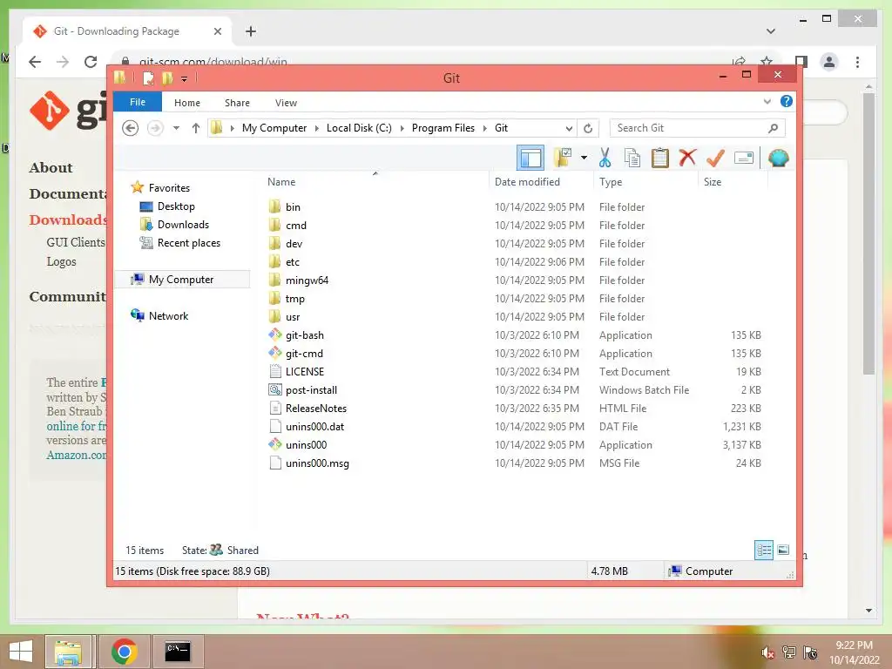Image resolution: width=892 pixels, height=669 pixels.
Task: Open the File tab
Action: pyautogui.click(x=137, y=102)
